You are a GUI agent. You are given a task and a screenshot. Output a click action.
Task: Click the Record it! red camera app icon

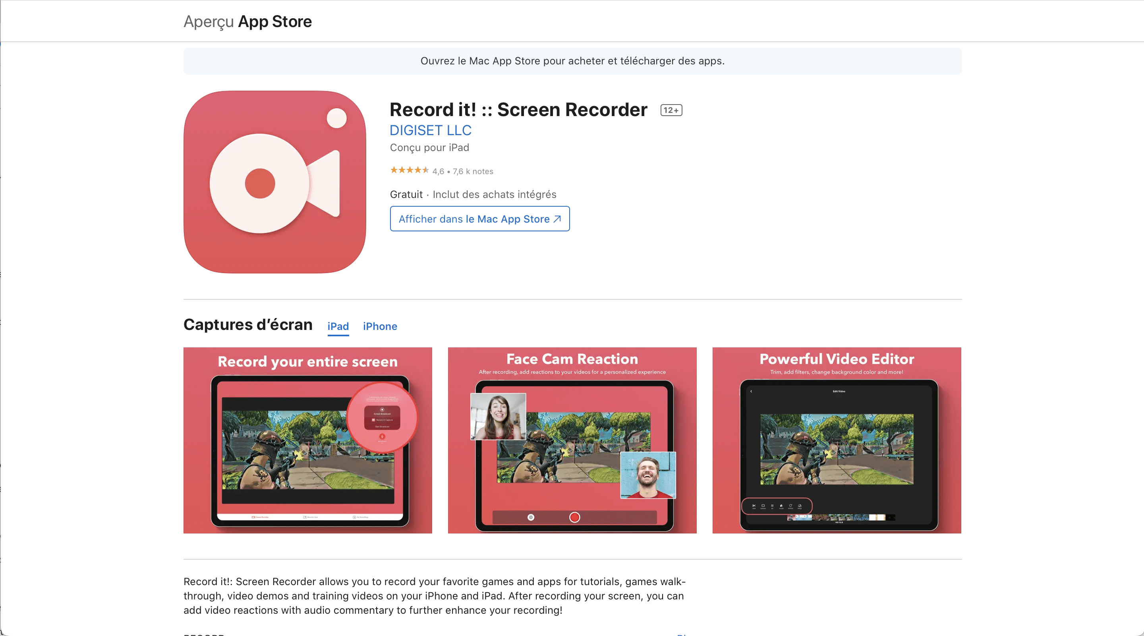(x=274, y=182)
